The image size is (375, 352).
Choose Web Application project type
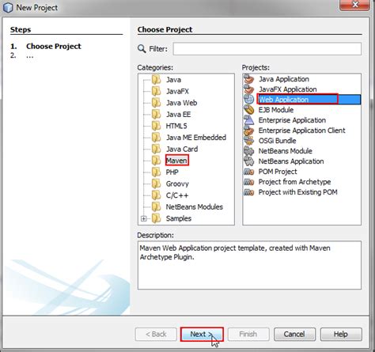pos(283,100)
